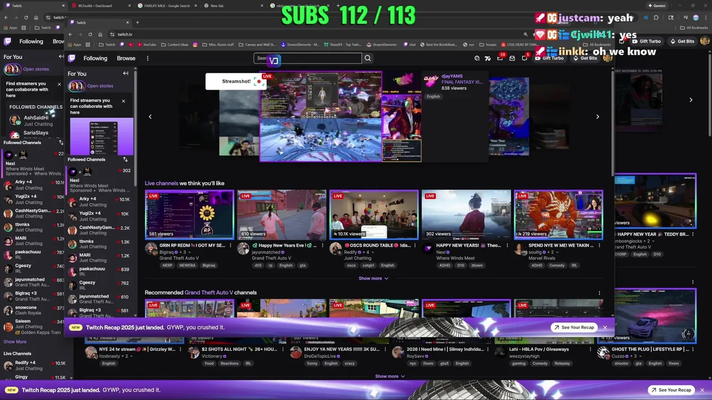
Task: Click the Twitch logo in the front window
Action: pos(72,58)
